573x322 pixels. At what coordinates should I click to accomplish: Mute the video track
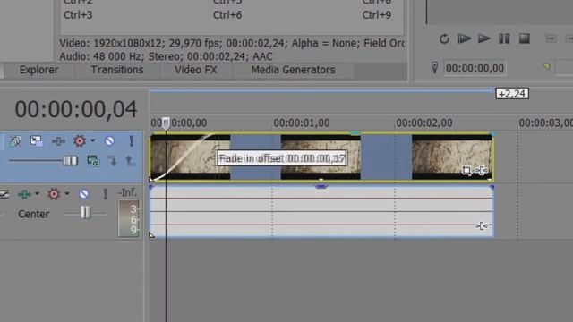(109, 141)
